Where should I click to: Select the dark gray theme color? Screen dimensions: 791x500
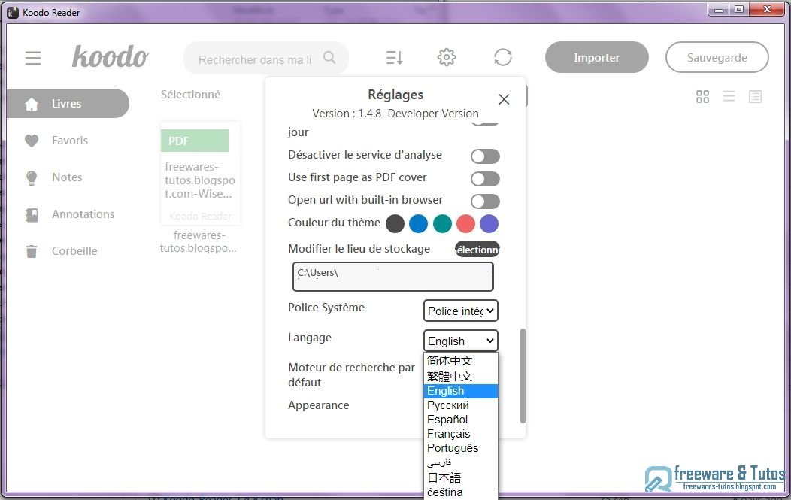[395, 223]
